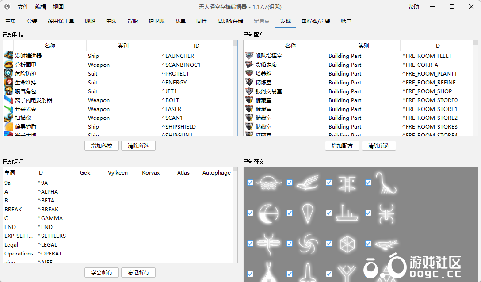Click the 忘记所有 button
This screenshot has width=481, height=282.
coord(138,272)
